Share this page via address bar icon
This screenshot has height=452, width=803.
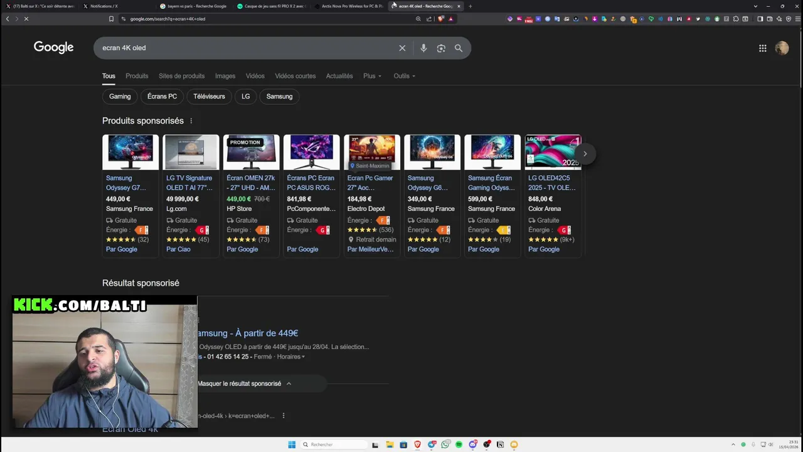pyautogui.click(x=429, y=19)
